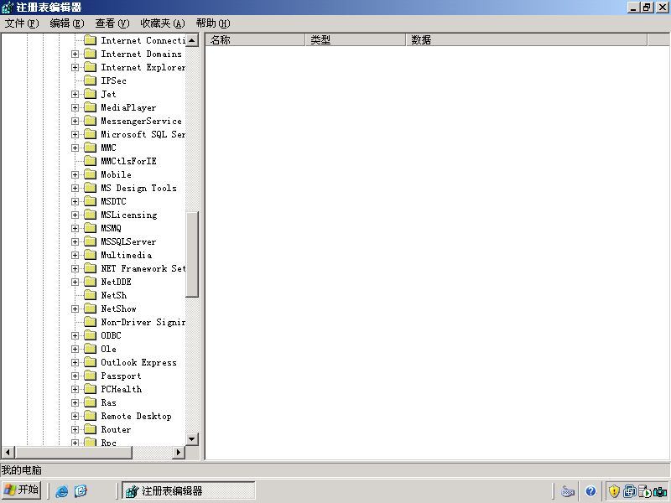Select the Internet Connection folder icon
671x503 pixels.
(x=90, y=40)
